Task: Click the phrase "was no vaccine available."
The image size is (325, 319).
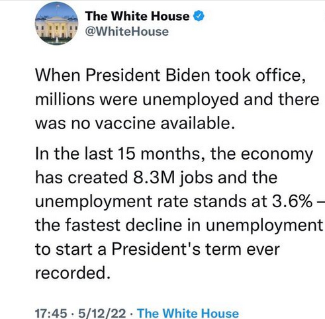Action: point(135,123)
